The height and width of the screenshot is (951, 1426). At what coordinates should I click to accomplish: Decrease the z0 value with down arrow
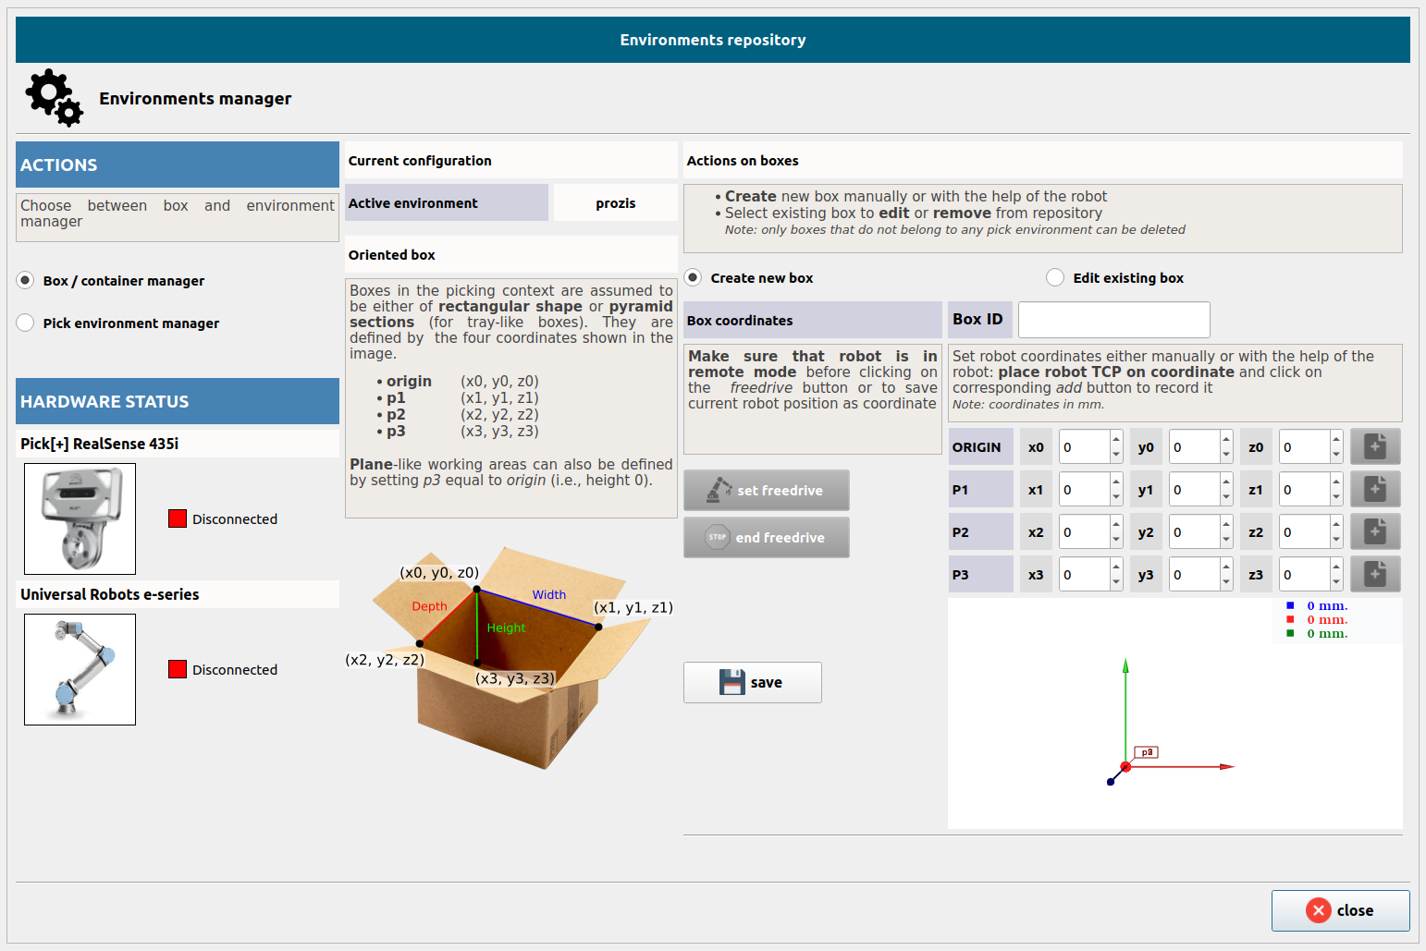1336,455
